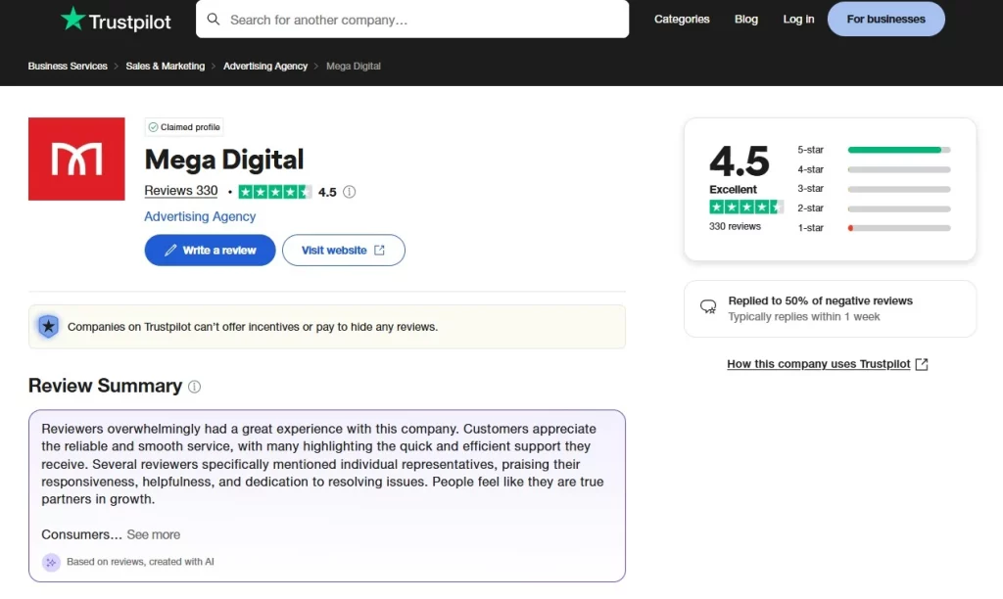Open the Categories menu
1003x599 pixels.
pos(682,20)
